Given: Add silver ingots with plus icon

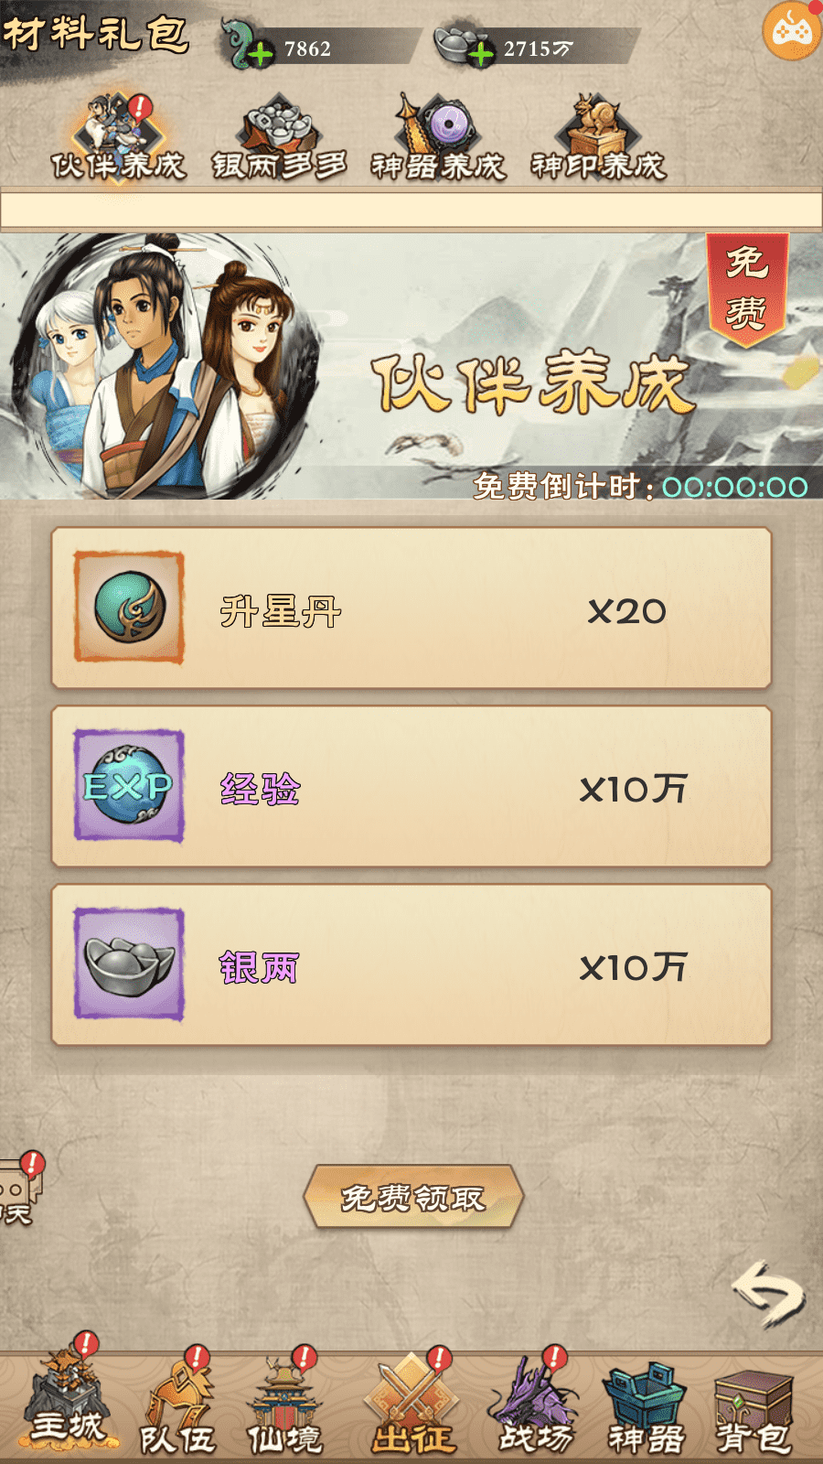Looking at the screenshot, I should 481,55.
